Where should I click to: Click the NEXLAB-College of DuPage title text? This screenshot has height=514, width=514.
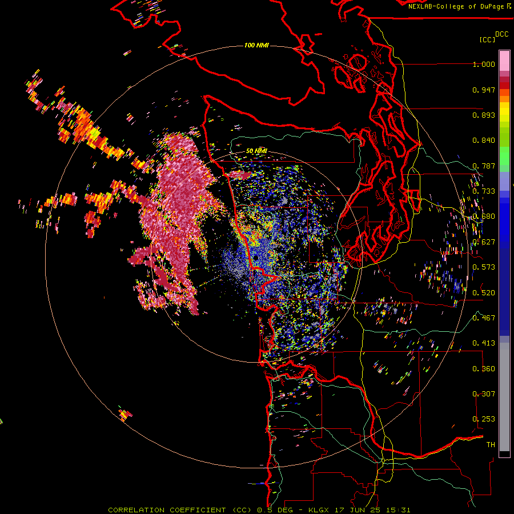(x=456, y=6)
